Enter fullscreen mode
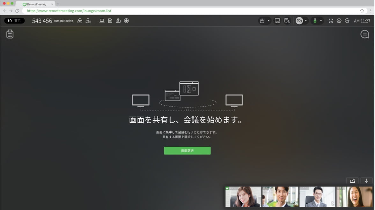375x210 pixels. pyautogui.click(x=331, y=21)
